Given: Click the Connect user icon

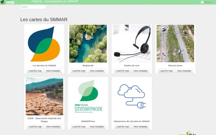Looking at the screenshot, I should coord(202,2).
